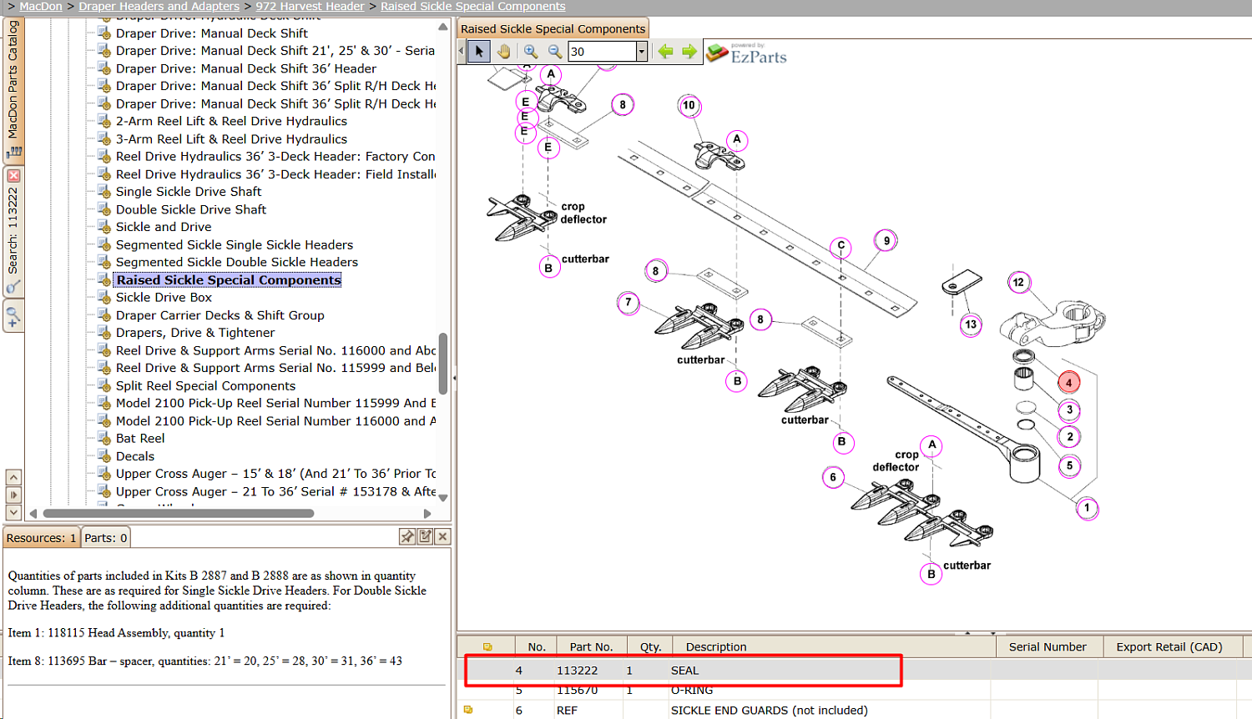This screenshot has height=719, width=1252.
Task: Click callout number 1 on diagram
Action: pos(1087,508)
